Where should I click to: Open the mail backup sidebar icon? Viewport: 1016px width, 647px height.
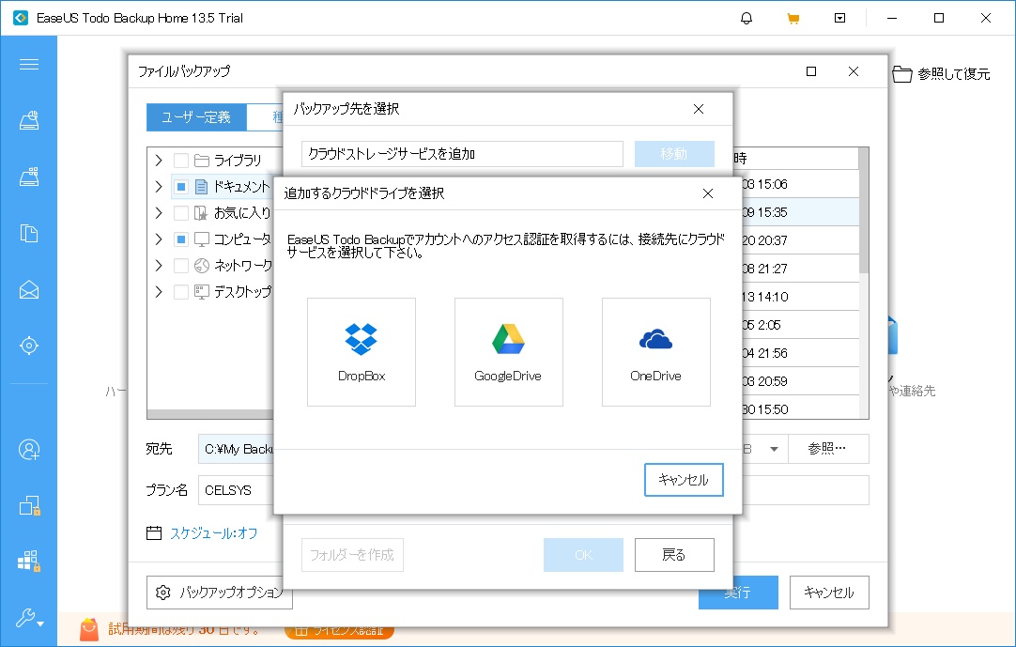point(29,289)
